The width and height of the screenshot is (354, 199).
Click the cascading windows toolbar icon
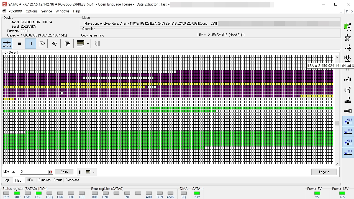[67, 44]
